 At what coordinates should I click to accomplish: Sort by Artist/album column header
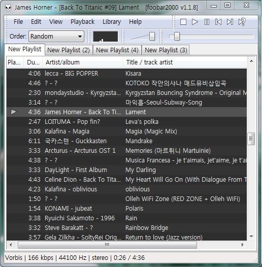83,62
